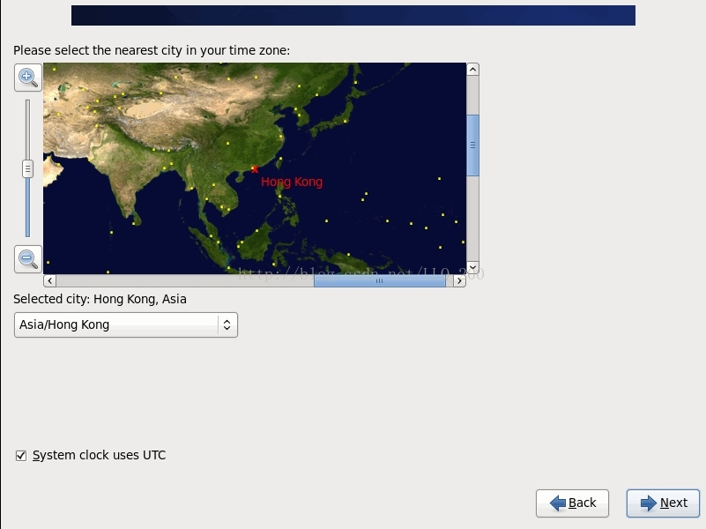Screen dimensions: 706x529
Task: Click the Hong Kong label on the map
Action: (292, 182)
